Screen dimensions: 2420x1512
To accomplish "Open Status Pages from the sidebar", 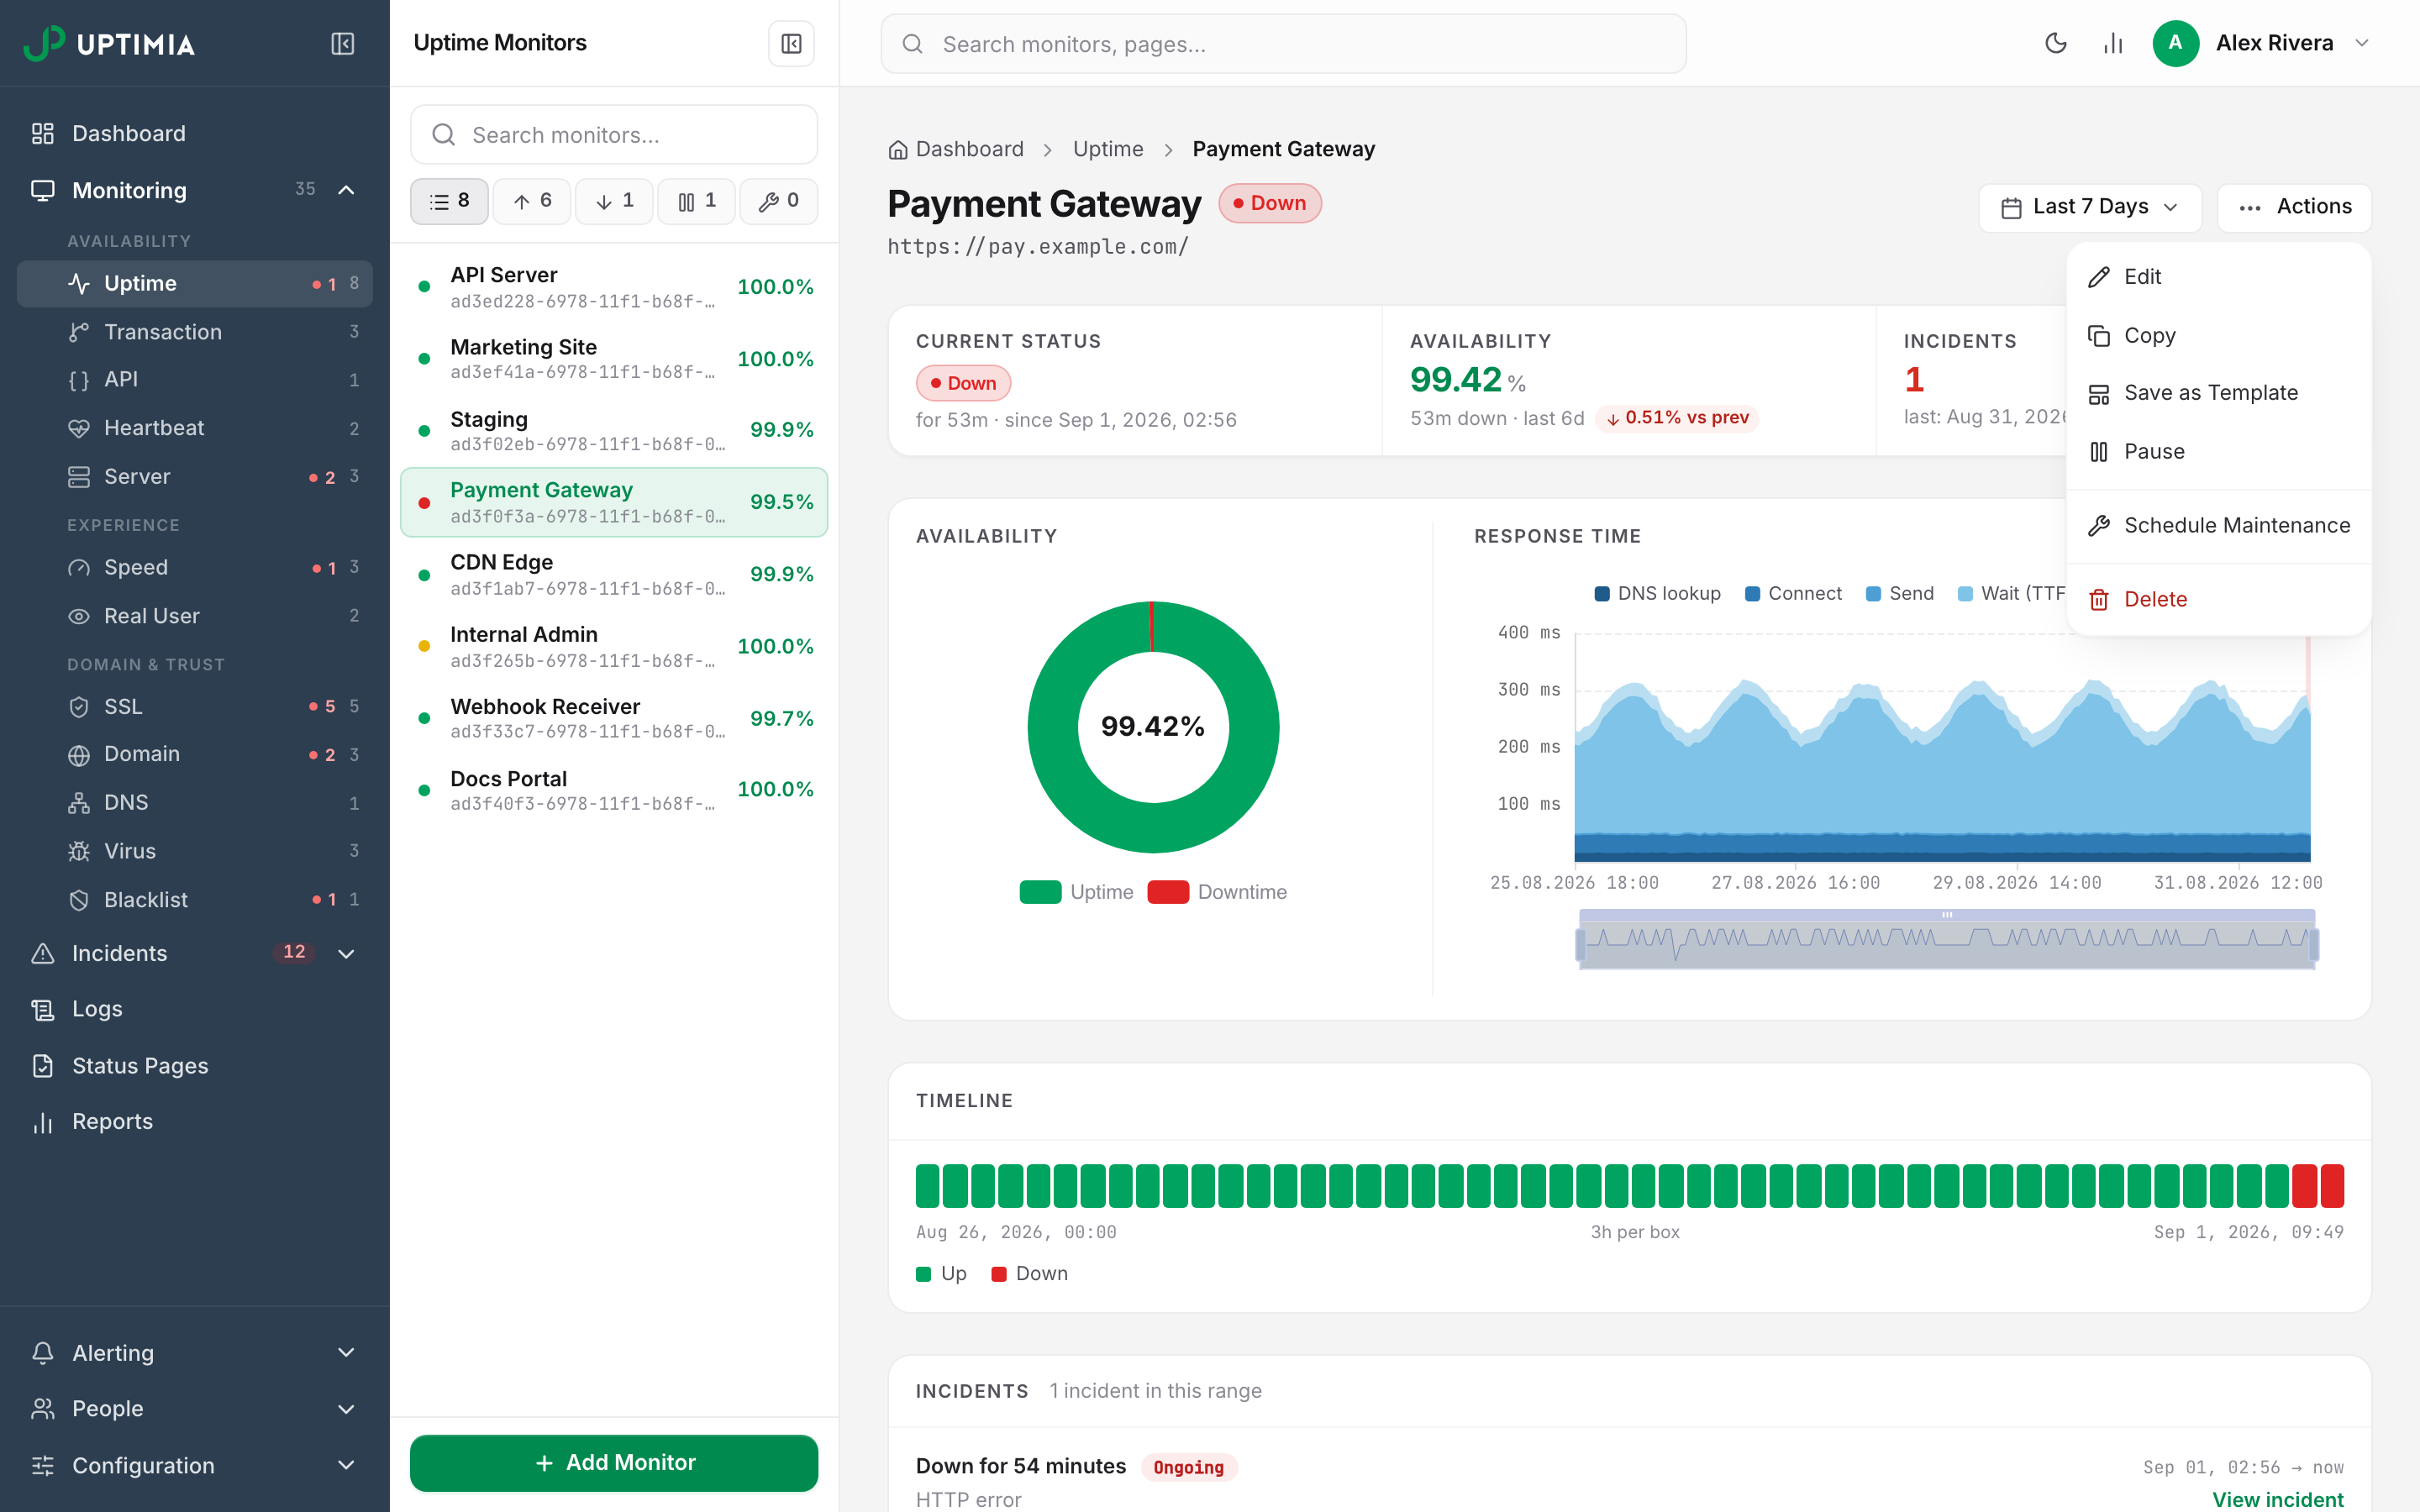I will [x=195, y=1066].
